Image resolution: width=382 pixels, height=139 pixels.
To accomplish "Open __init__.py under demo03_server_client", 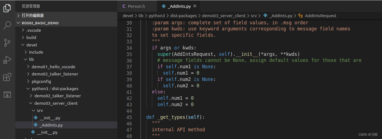I will coord(66,132).
